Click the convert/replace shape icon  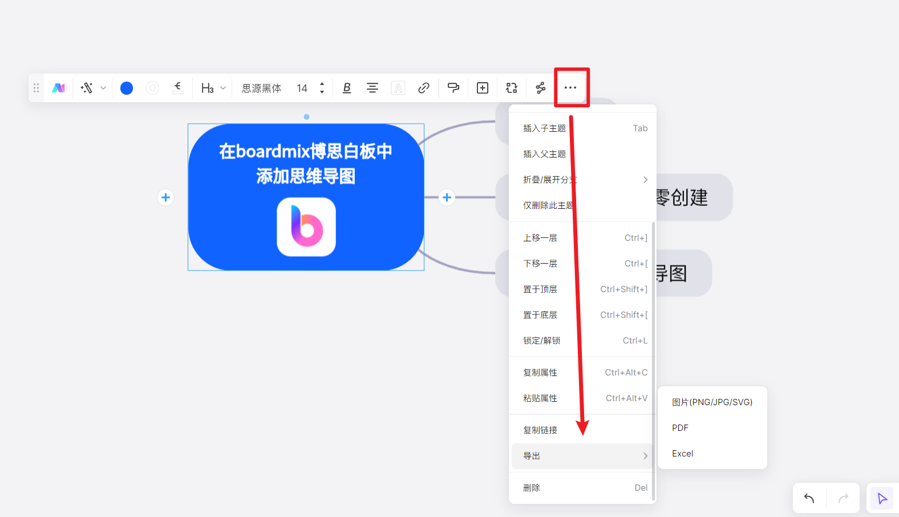coord(512,88)
